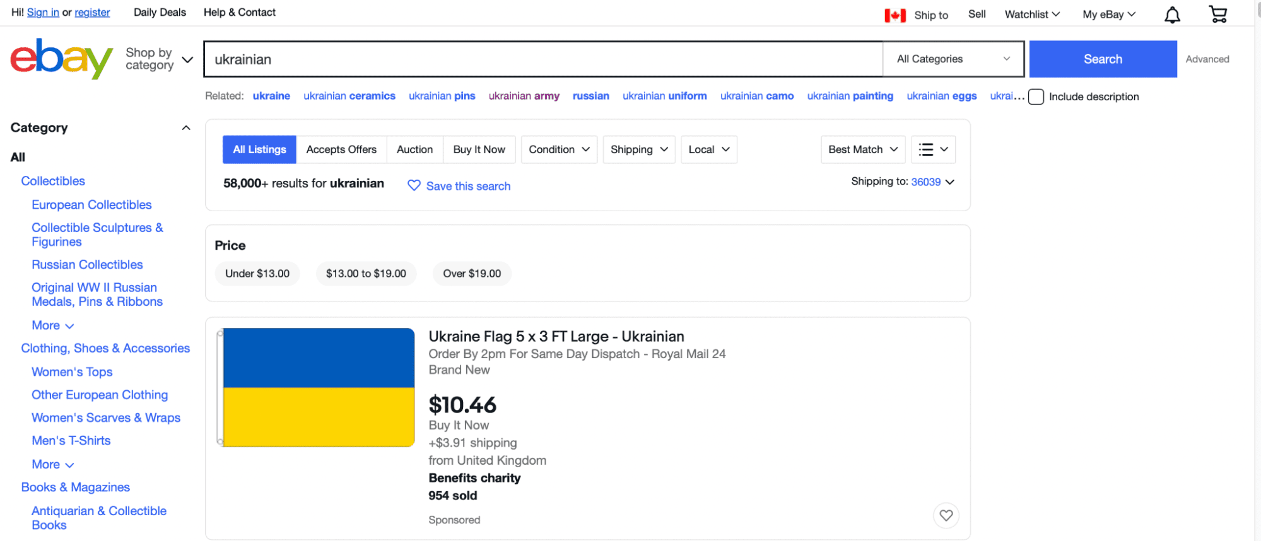Select Books & Magazines category

tap(76, 487)
